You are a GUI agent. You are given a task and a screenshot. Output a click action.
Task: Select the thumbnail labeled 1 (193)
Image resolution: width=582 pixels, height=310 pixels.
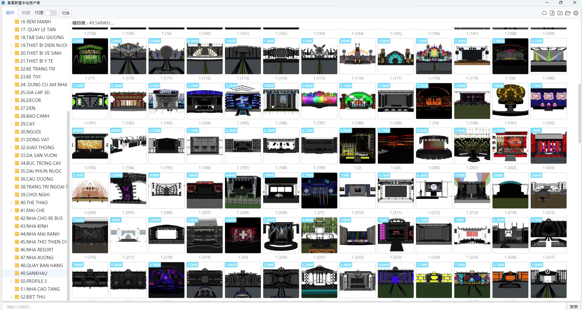pyautogui.click(x=90, y=146)
